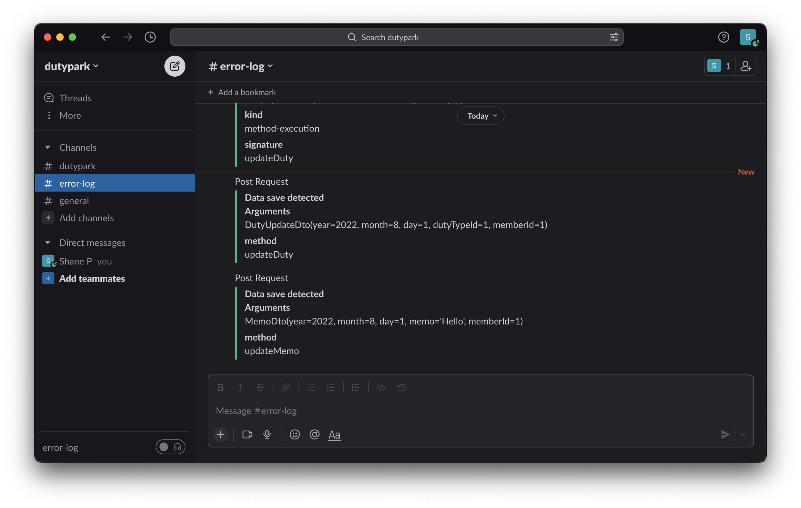Collapse the Channels section
The image size is (801, 508).
[x=48, y=147]
